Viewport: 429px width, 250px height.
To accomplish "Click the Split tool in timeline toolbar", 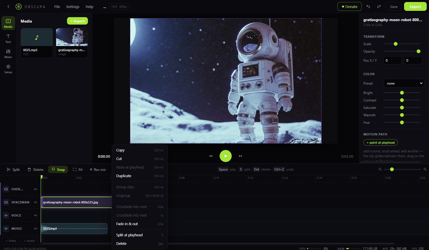I will pyautogui.click(x=13, y=169).
